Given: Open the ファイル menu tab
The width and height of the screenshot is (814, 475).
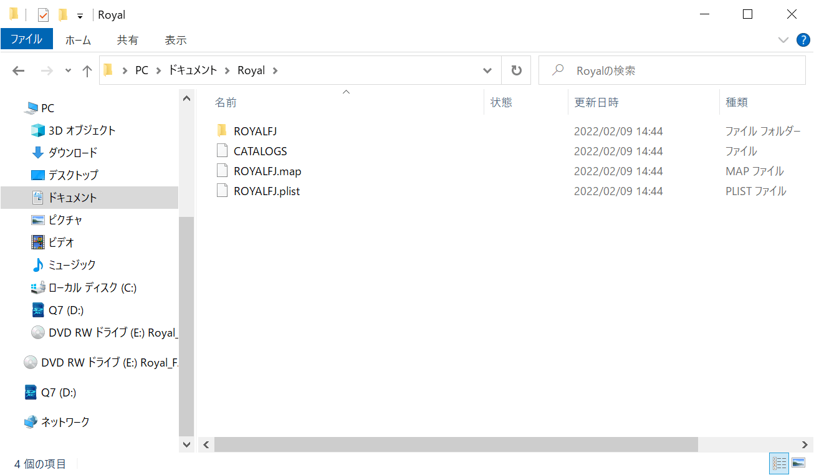Looking at the screenshot, I should (27, 39).
